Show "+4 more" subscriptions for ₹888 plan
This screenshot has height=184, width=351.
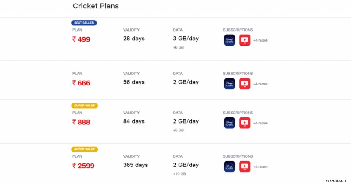[x=260, y=123]
